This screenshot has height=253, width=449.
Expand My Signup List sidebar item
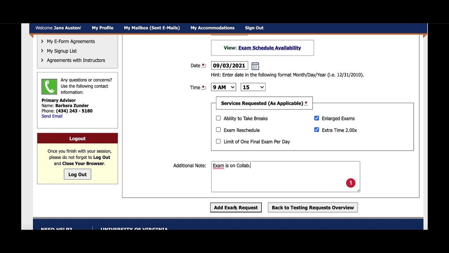[x=62, y=51]
